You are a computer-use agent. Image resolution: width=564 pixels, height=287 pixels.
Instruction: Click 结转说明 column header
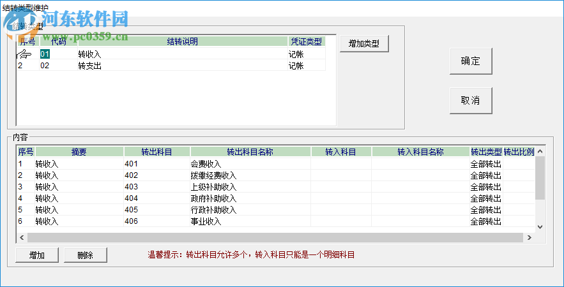[x=183, y=41]
